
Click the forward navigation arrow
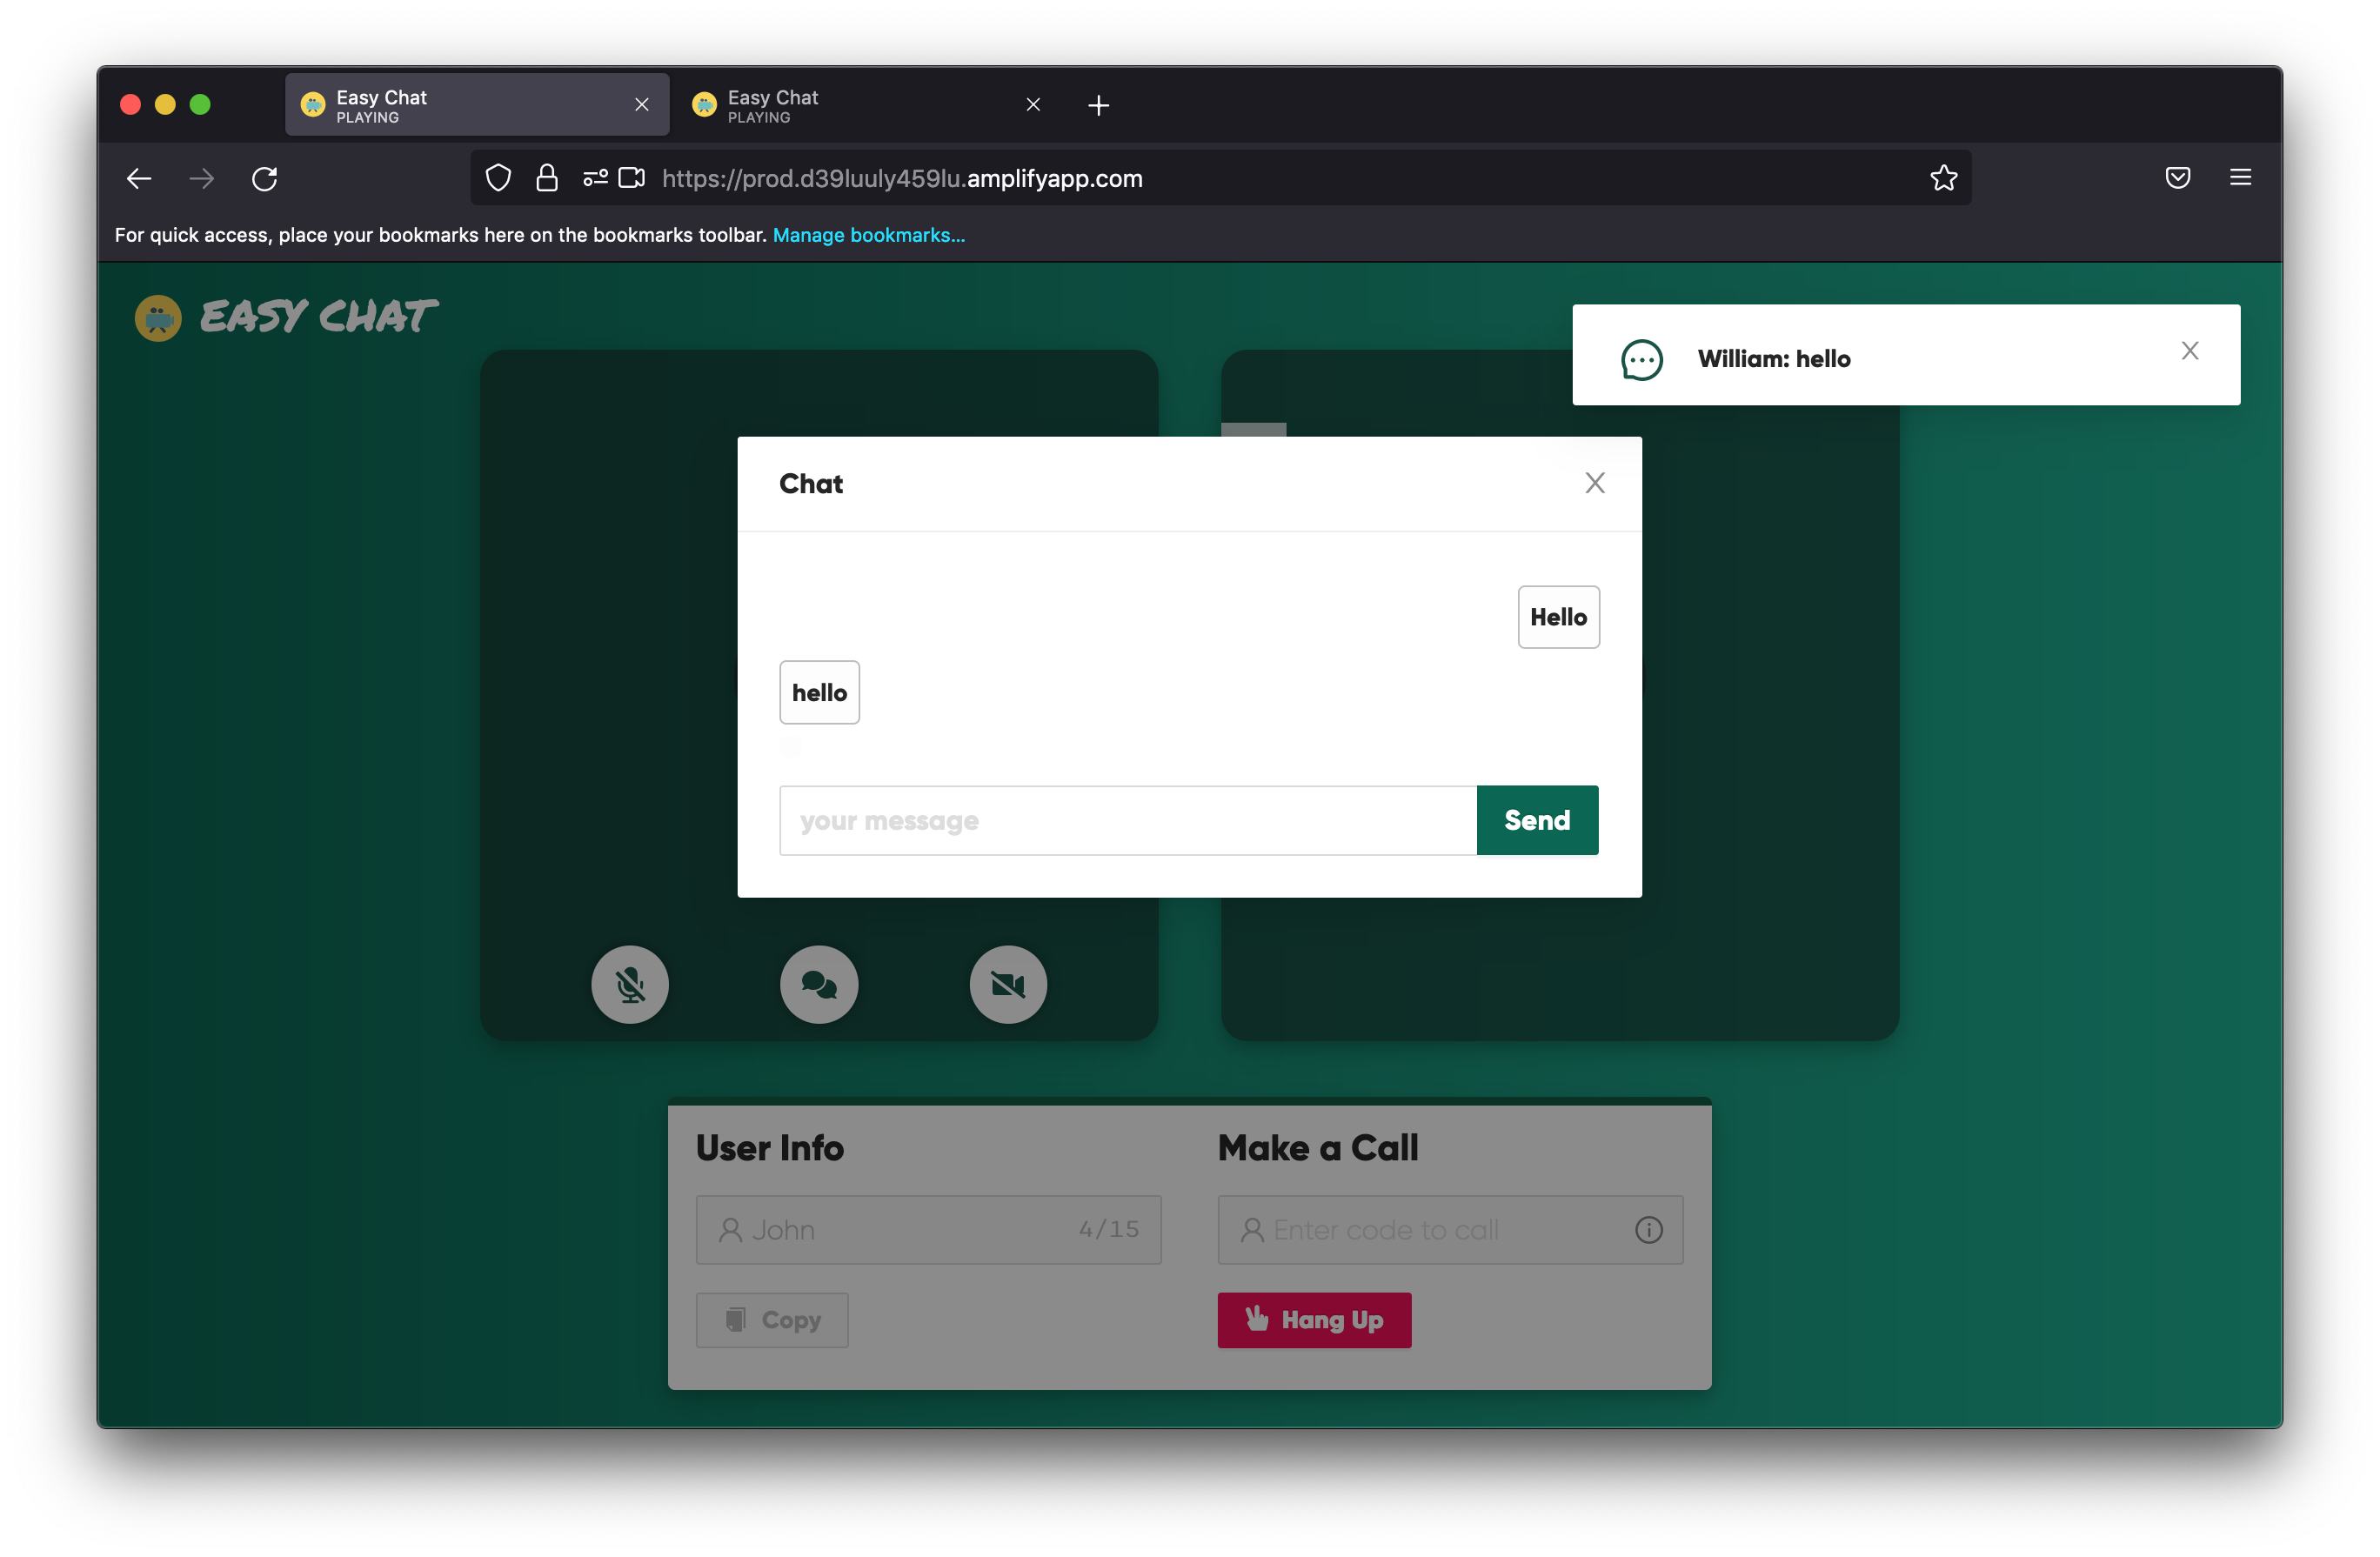click(202, 179)
